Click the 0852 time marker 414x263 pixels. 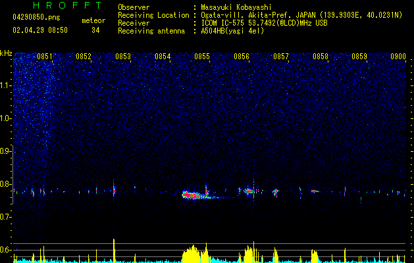coord(84,57)
